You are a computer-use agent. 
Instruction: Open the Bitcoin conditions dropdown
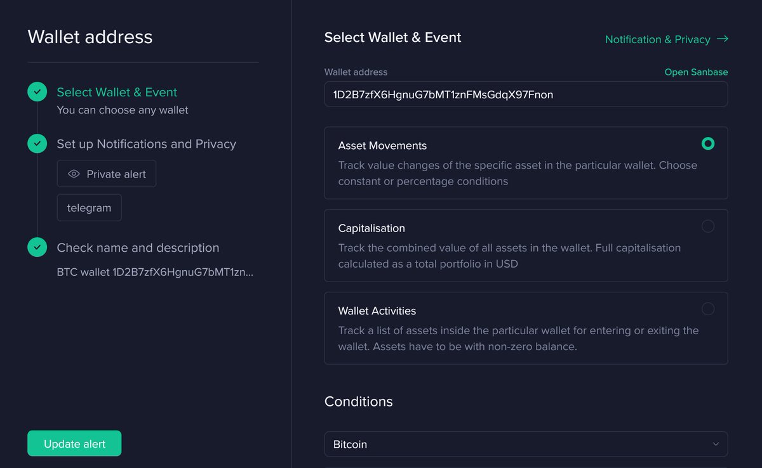525,445
